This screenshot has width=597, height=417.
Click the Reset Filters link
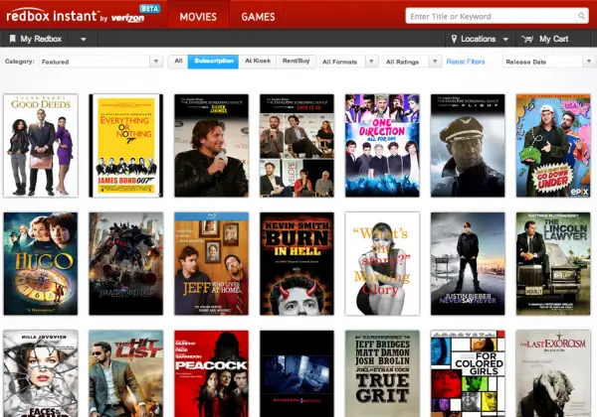pos(466,62)
